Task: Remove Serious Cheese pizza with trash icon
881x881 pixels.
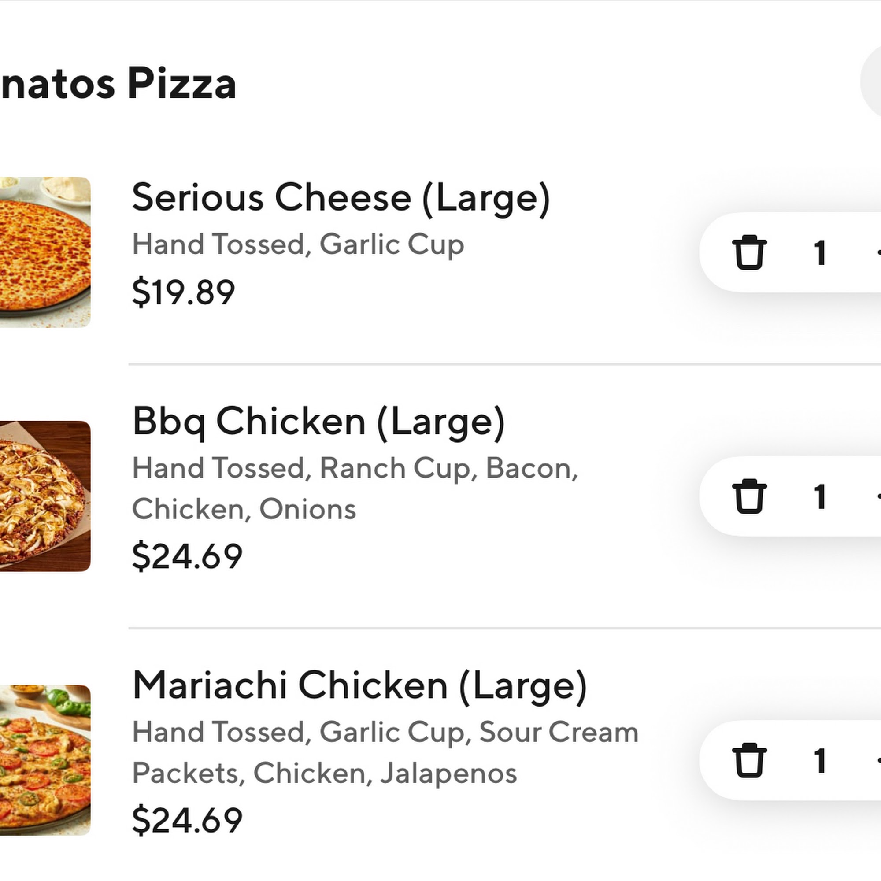Action: tap(750, 252)
